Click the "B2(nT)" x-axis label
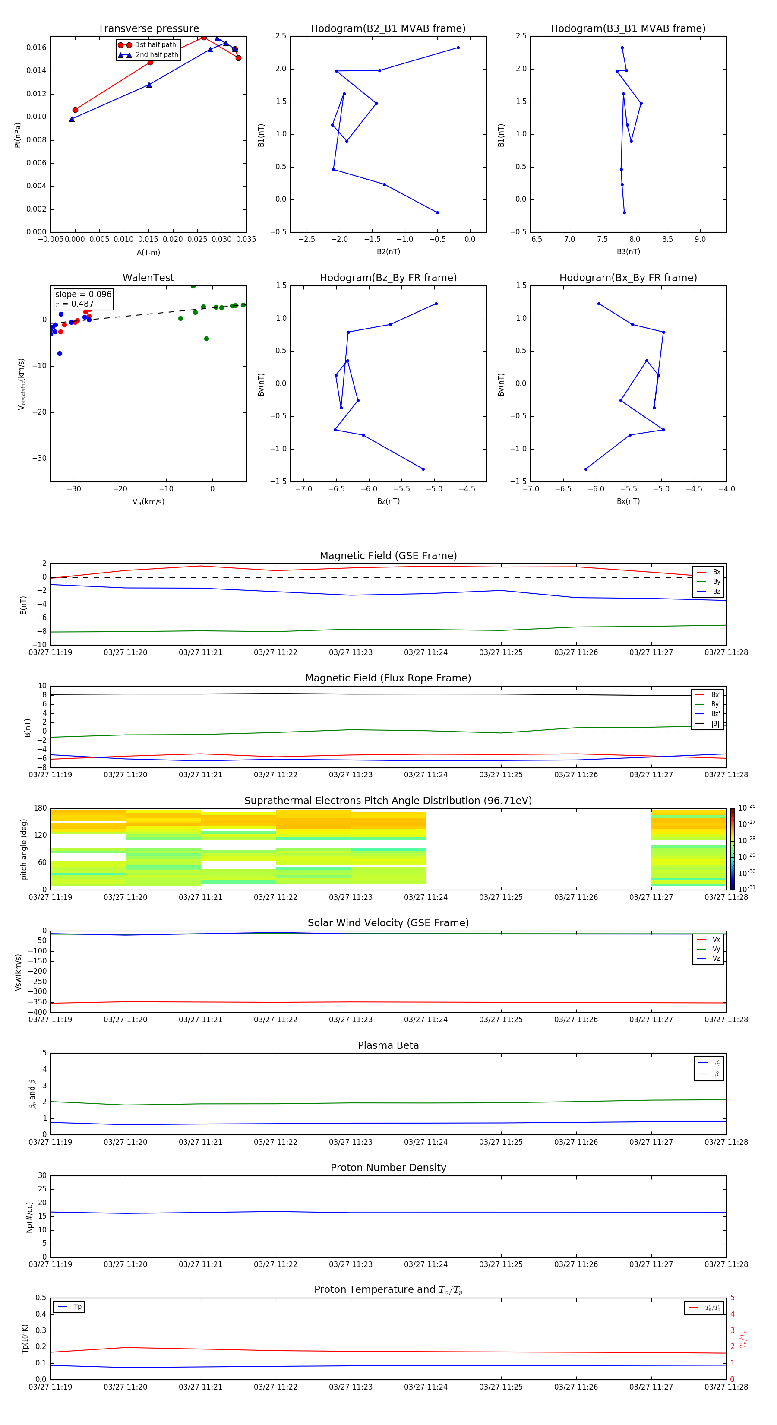777x1425 pixels. [x=388, y=252]
